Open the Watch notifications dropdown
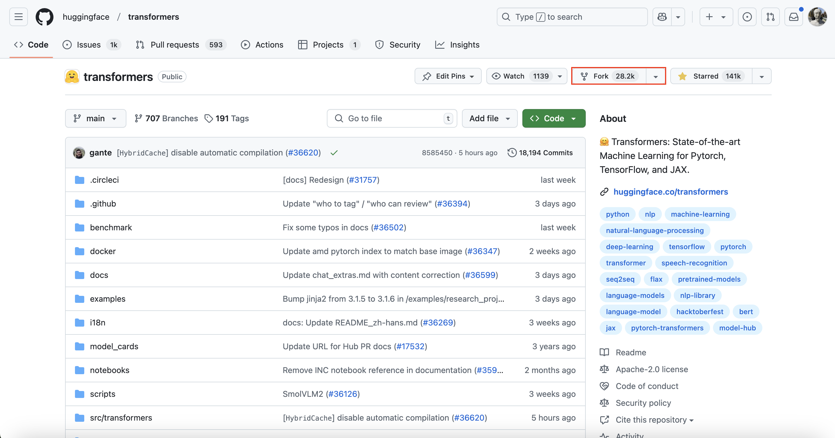 (527, 76)
